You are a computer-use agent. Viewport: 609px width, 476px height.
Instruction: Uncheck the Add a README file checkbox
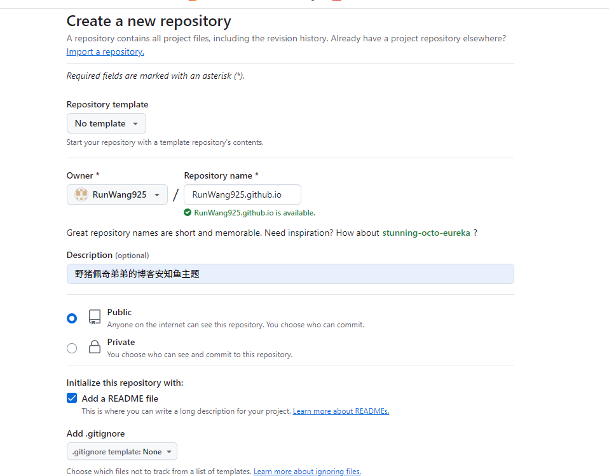point(72,398)
